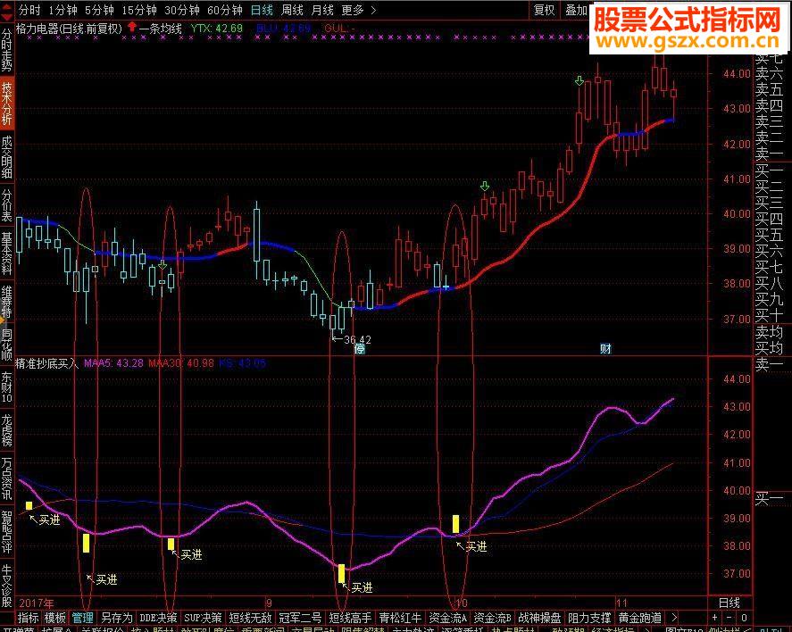Click the green down arrow above September low candles
The image size is (792, 632).
pyautogui.click(x=163, y=265)
